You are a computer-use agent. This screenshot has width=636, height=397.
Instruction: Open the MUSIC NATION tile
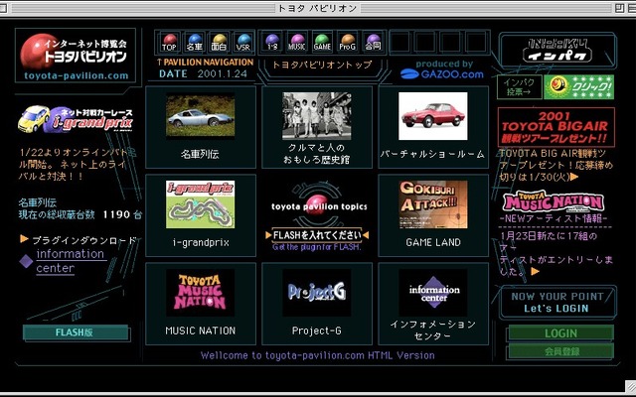point(201,304)
